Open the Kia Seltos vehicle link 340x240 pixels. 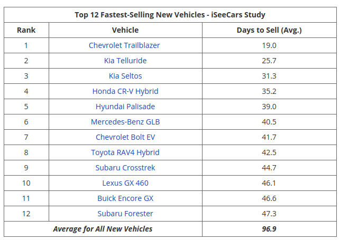(x=125, y=76)
